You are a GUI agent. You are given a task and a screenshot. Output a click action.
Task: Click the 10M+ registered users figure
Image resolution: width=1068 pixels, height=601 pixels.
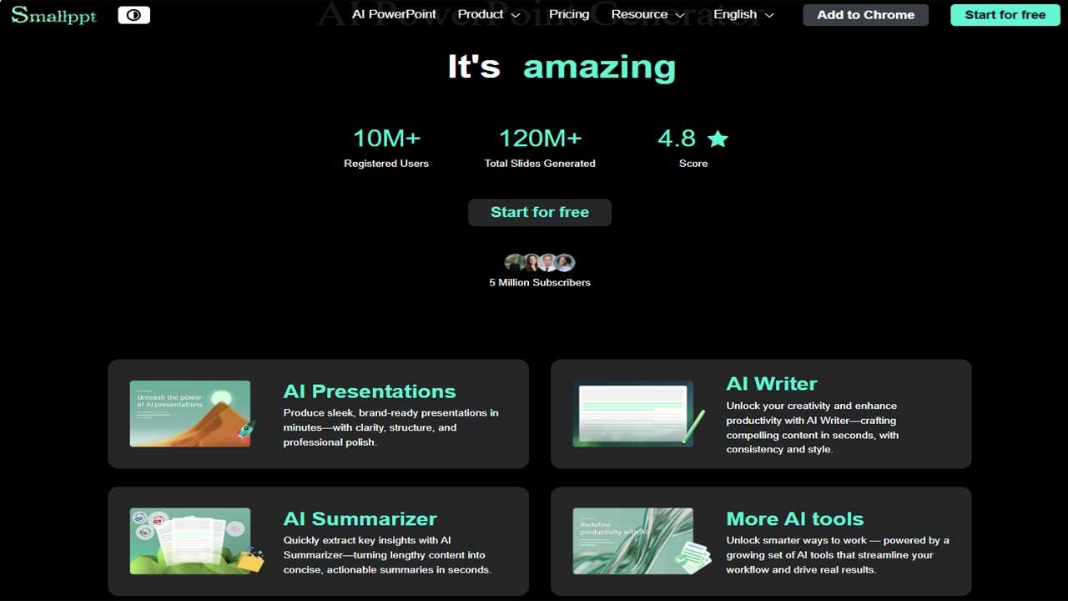386,138
